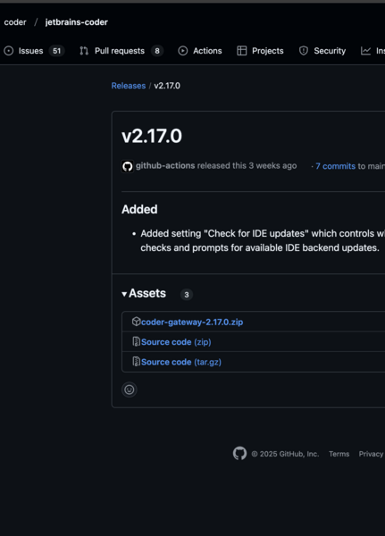Click the Security shield icon
Screen dimensions: 385x536
point(304,51)
